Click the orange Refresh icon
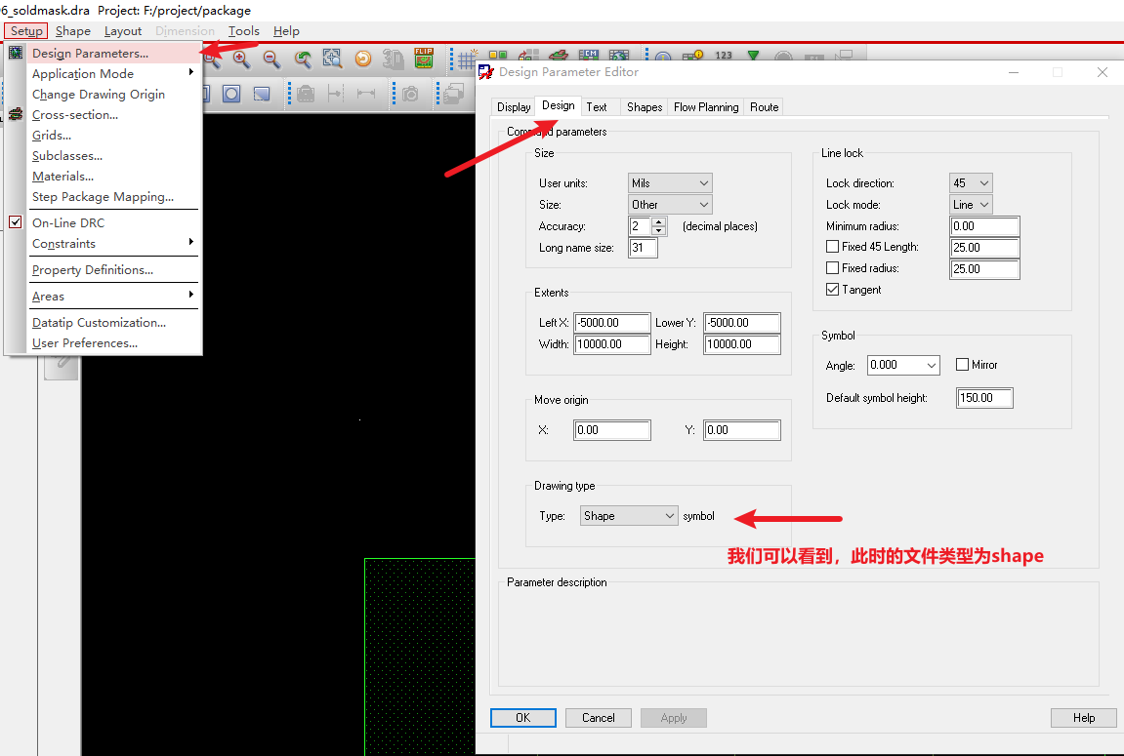This screenshot has width=1124, height=756. tap(363, 59)
